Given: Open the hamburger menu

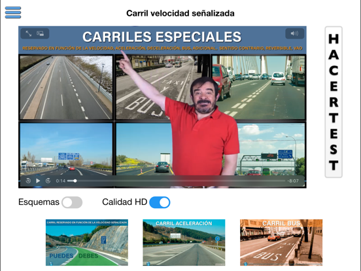Looking at the screenshot, I should point(13,12).
